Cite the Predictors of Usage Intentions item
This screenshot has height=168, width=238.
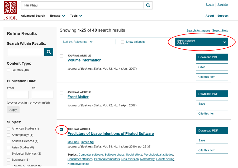coord(212,150)
